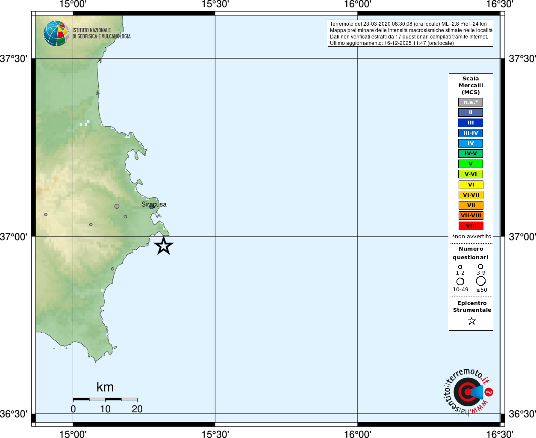Click the legend epicenter star symbol

472,321
